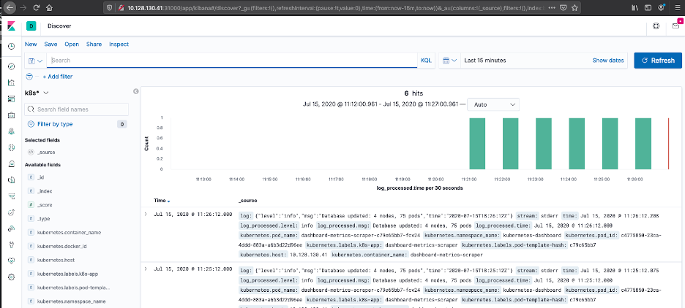Viewport: 685px width, 308px height.
Task: Select kubernetes.container_name field
Action: pyautogui.click(x=69, y=233)
